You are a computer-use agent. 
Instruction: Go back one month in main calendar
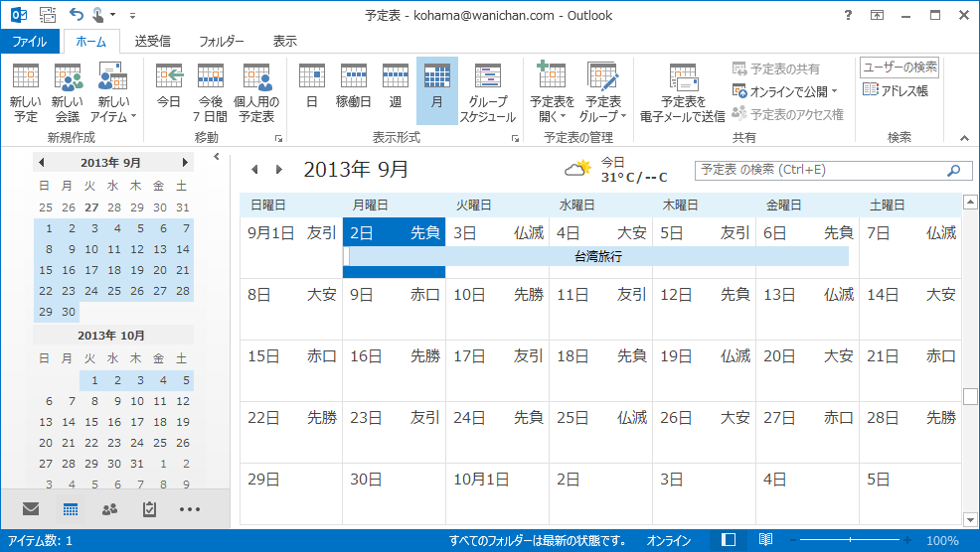[254, 169]
